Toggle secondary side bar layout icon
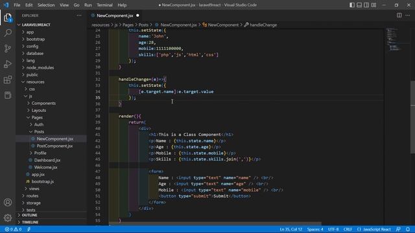 pos(366,5)
